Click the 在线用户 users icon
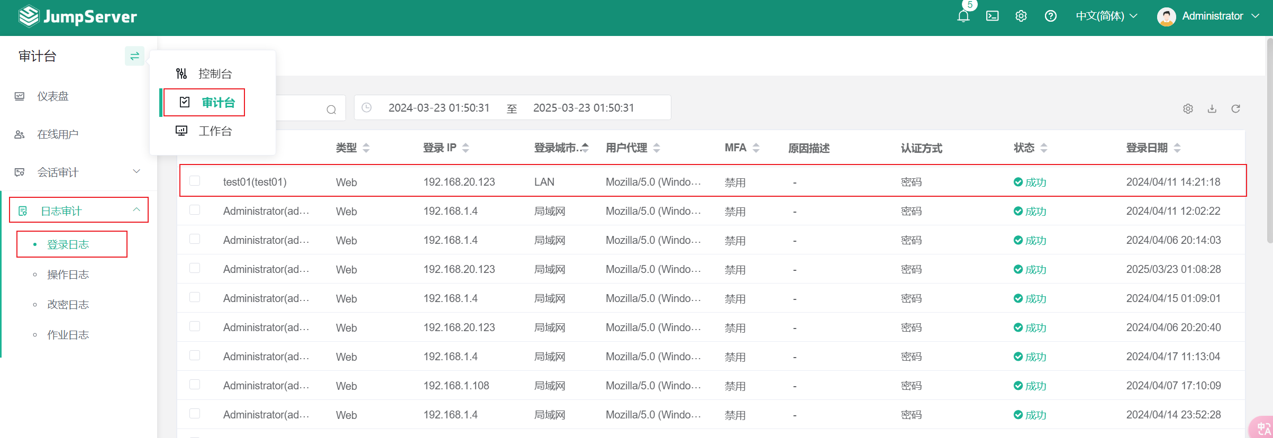 [x=20, y=134]
